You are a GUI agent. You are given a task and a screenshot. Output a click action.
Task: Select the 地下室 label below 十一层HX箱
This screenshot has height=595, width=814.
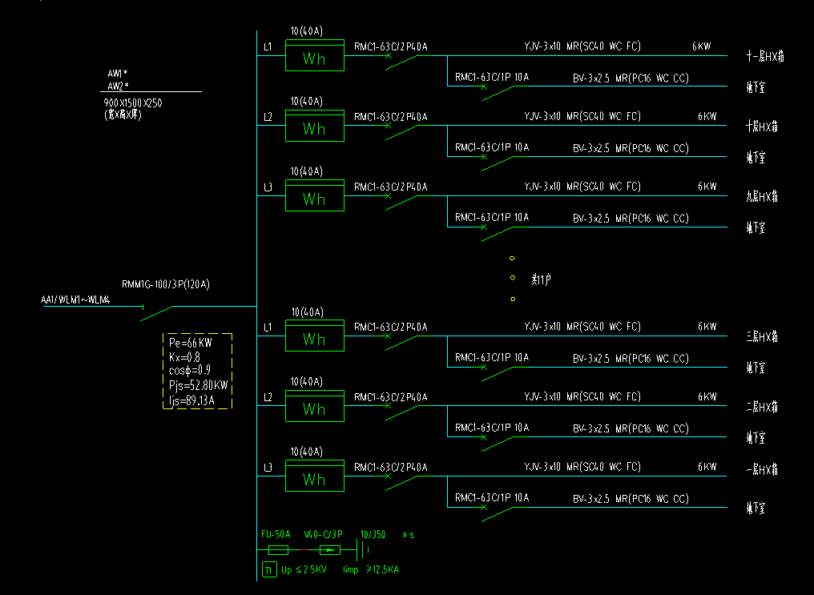click(x=756, y=87)
